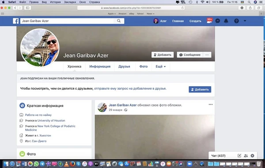Show all tabs using the tab overview icon
The width and height of the screenshot is (265, 168).
(258, 8)
